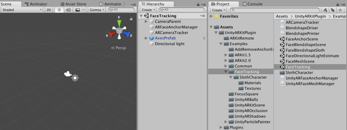Expand the Favorites section
The image size is (347, 130).
click(211, 16)
